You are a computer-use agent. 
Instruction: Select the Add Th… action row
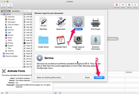pyautogui.click(x=28, y=35)
